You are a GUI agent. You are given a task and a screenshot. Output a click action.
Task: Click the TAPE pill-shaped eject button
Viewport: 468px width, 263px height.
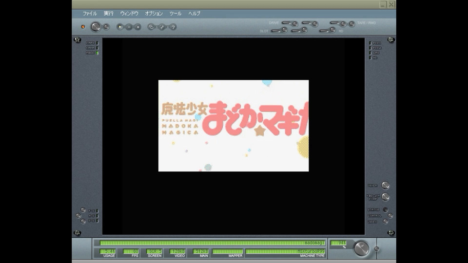click(334, 23)
